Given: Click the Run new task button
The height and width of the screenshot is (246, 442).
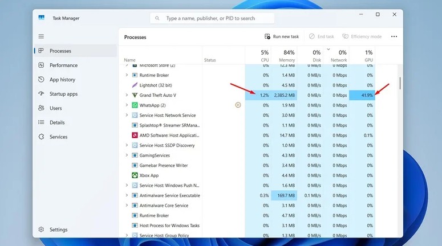Looking at the screenshot, I should (x=282, y=36).
